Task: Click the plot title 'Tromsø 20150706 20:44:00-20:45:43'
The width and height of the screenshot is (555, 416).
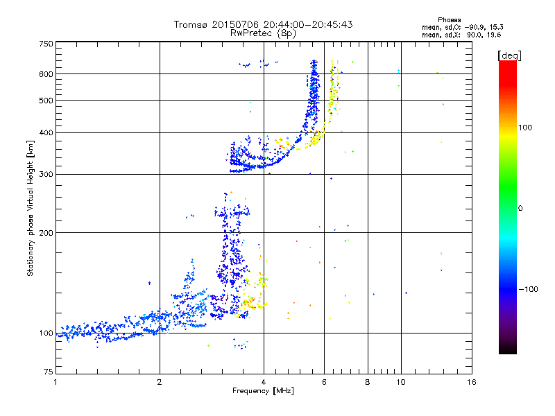Action: [263, 24]
